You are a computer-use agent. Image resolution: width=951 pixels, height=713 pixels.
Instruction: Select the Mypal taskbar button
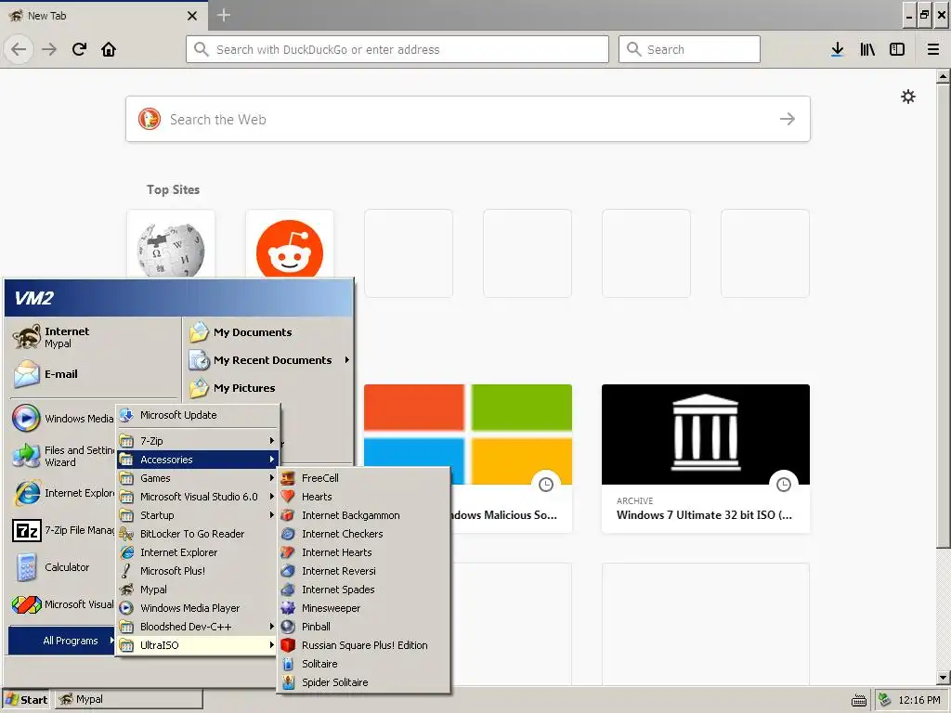click(128, 700)
